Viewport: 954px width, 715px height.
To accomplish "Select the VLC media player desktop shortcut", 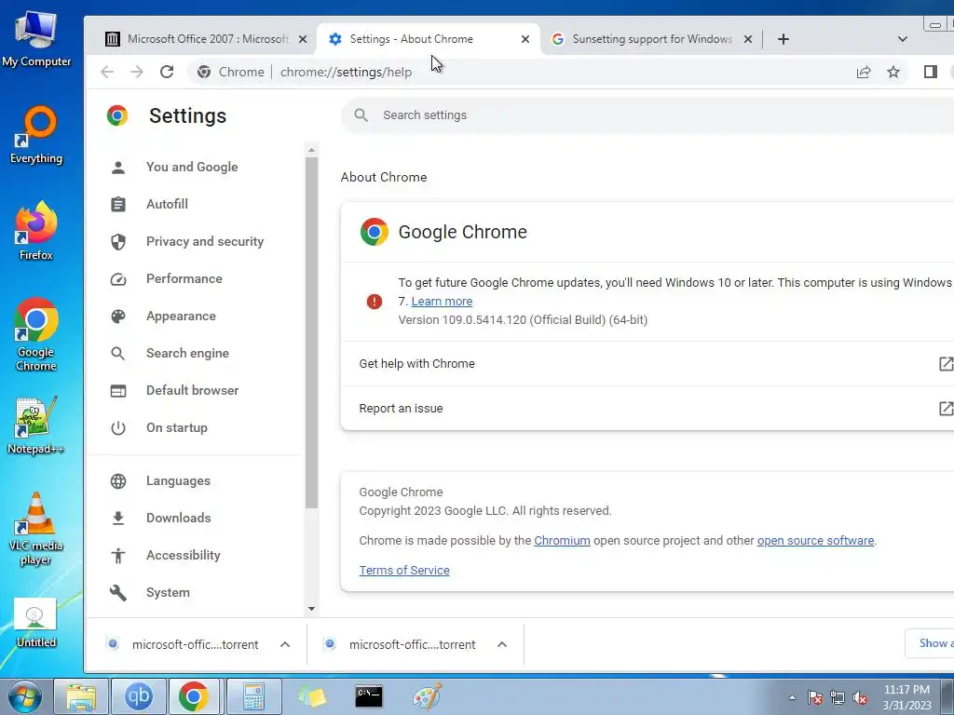I will click(36, 529).
